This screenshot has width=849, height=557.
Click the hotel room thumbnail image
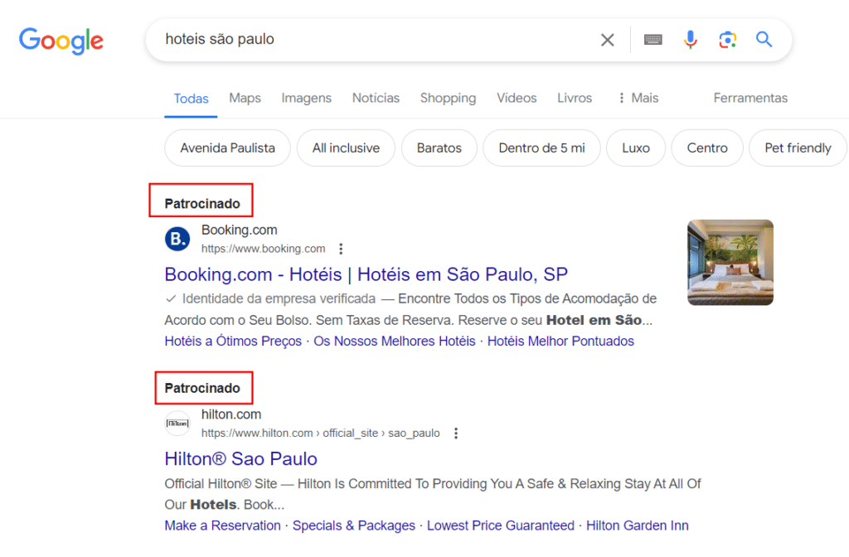pos(729,262)
